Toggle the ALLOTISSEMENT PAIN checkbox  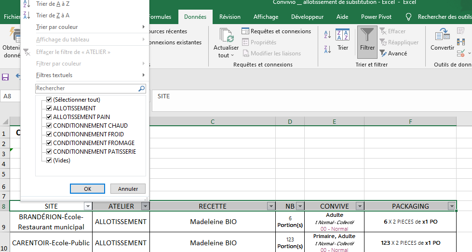coord(49,117)
